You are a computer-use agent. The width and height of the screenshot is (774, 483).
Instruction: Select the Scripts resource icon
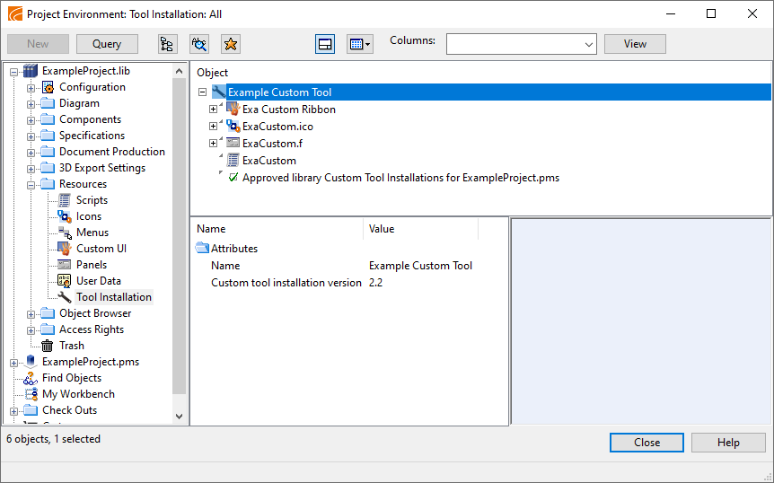pos(65,200)
